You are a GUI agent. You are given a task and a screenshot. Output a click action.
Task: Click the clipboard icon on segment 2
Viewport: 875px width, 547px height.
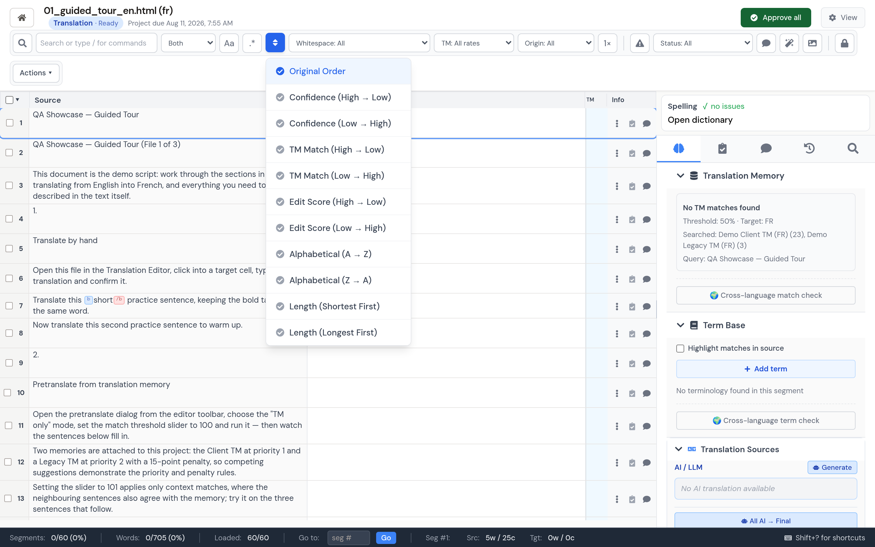(x=632, y=153)
